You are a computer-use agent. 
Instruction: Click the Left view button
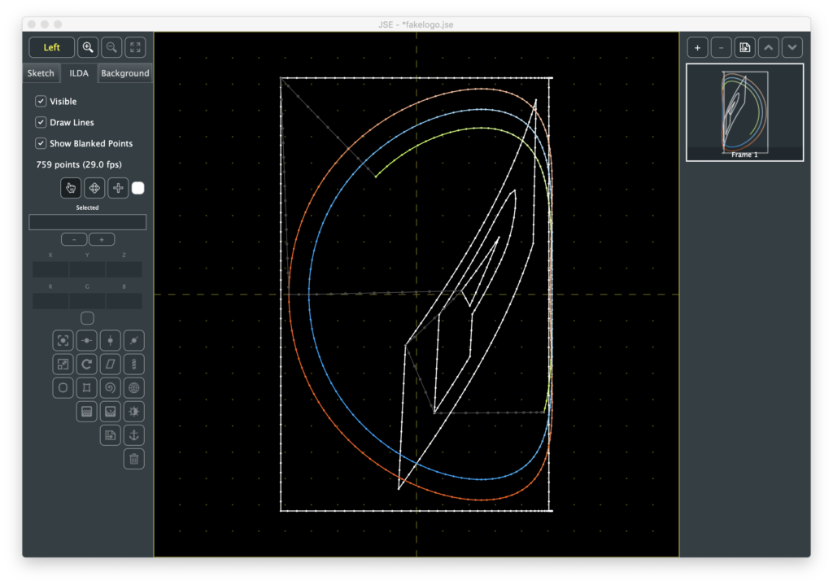(52, 47)
